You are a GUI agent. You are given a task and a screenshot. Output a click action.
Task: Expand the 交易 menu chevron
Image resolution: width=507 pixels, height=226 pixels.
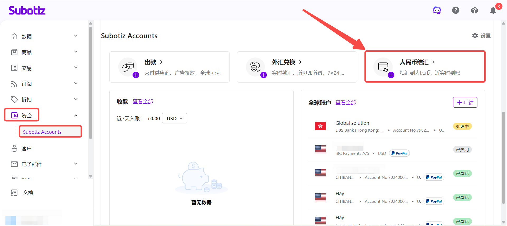[x=76, y=68]
